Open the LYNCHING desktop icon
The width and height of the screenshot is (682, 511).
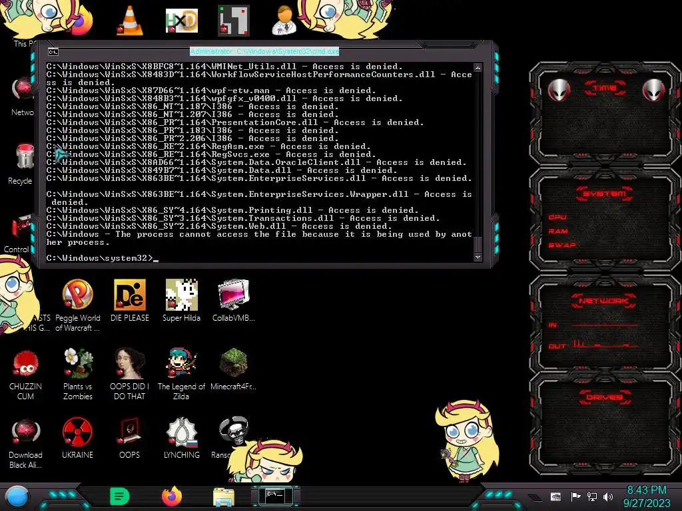181,438
